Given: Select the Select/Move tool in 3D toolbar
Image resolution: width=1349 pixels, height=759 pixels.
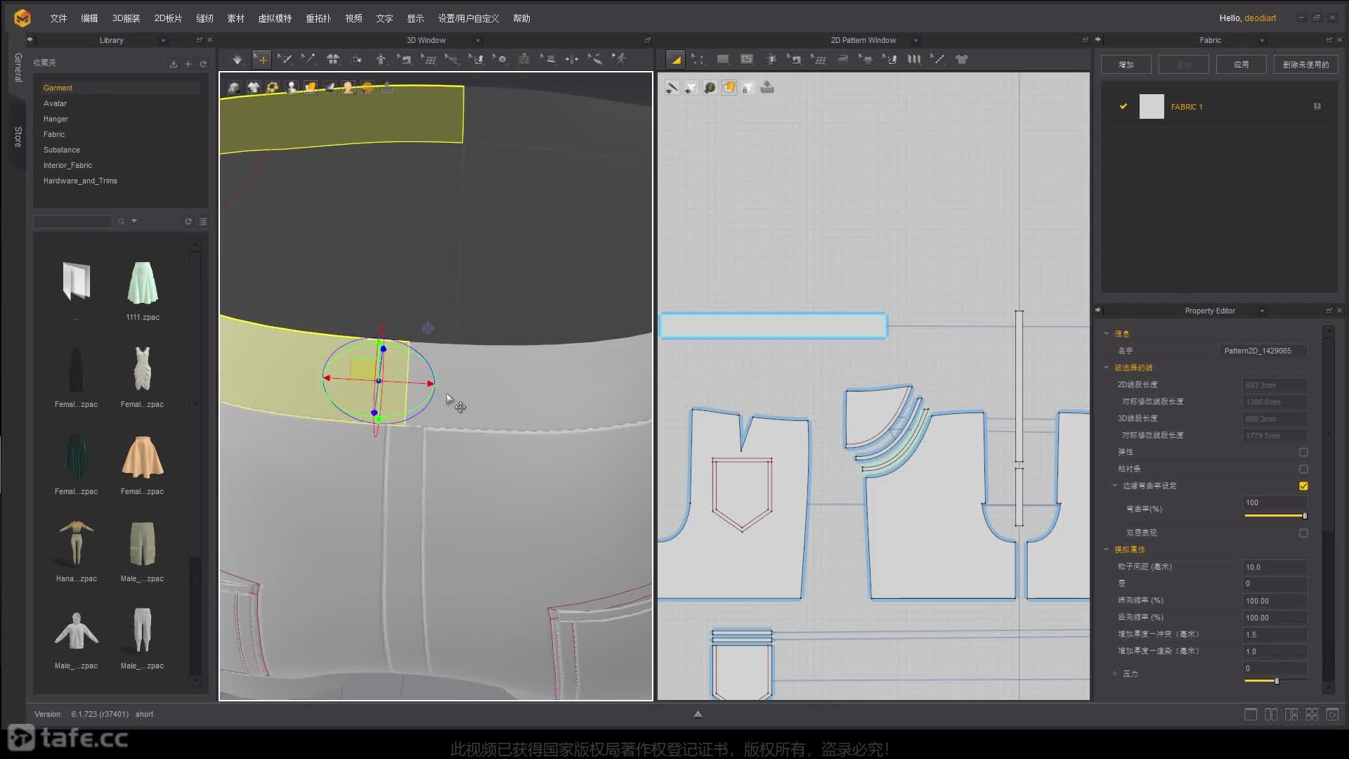Looking at the screenshot, I should click(261, 60).
